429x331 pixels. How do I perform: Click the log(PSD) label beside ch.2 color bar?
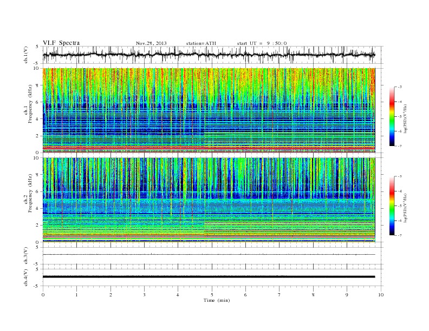[406, 208]
